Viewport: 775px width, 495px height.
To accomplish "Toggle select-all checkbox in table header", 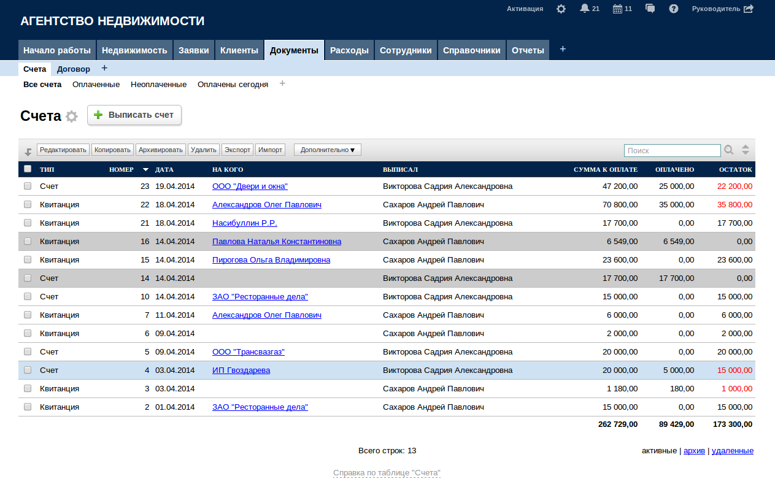I will (x=27, y=169).
